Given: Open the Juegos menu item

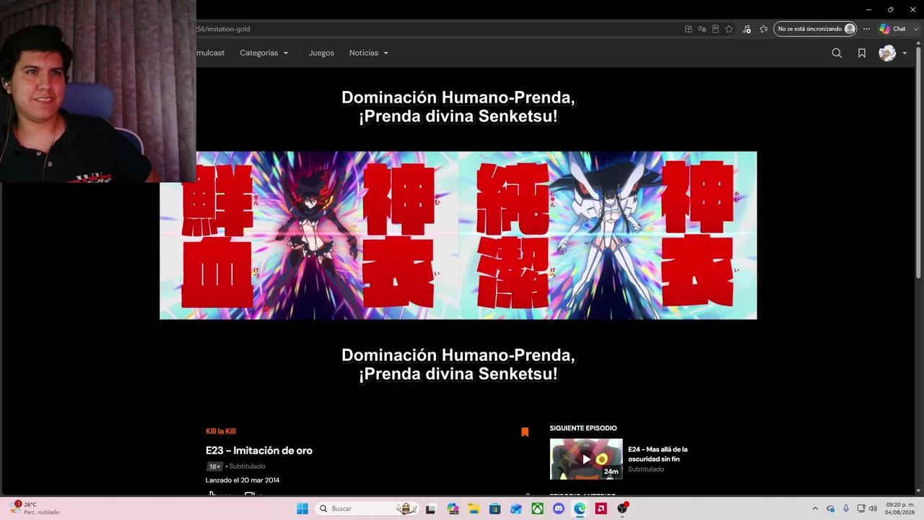Looking at the screenshot, I should (x=321, y=53).
